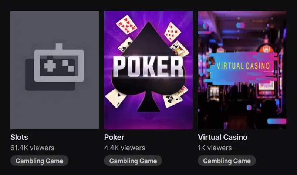Click the large POKER lettering on cover

click(148, 67)
